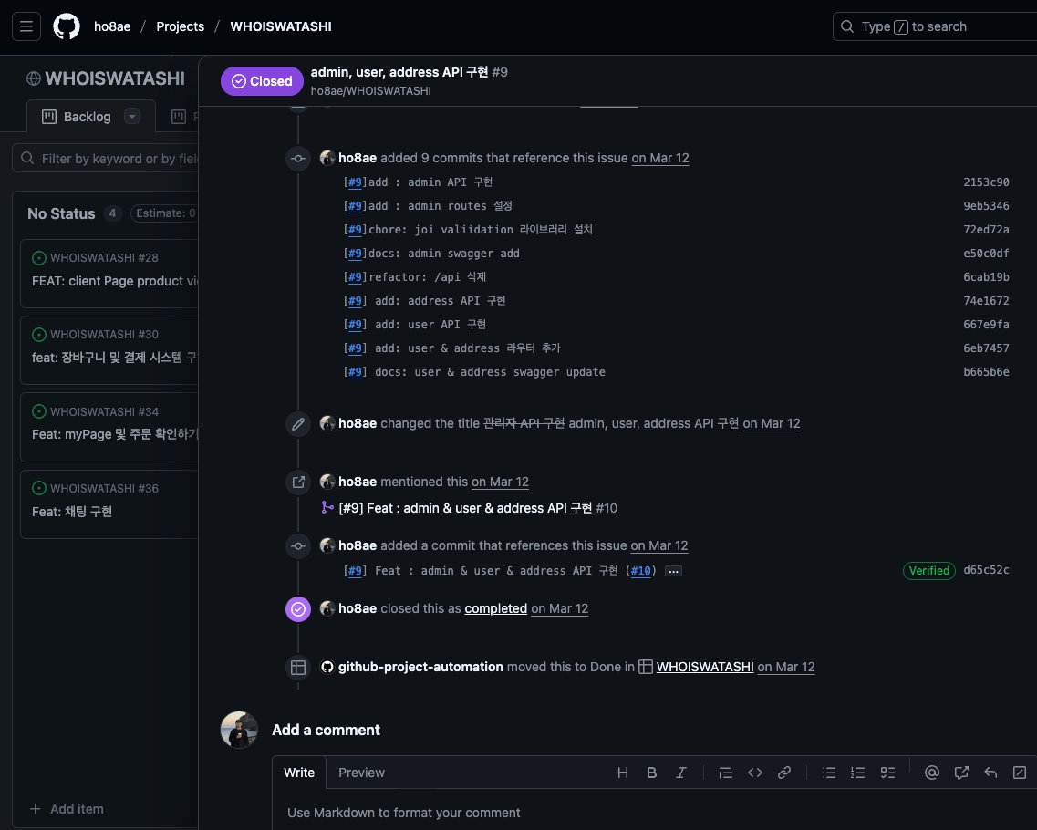Reference an issue with cross-reference icon
The width and height of the screenshot is (1037, 830).
[x=961, y=773]
